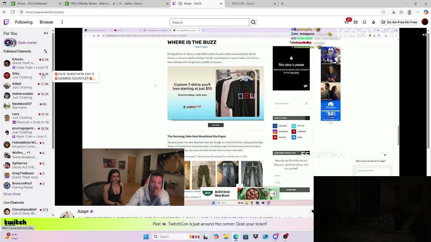Image resolution: width=431 pixels, height=242 pixels.
Task: Click the Adapt streamer name below video
Action: click(83, 211)
